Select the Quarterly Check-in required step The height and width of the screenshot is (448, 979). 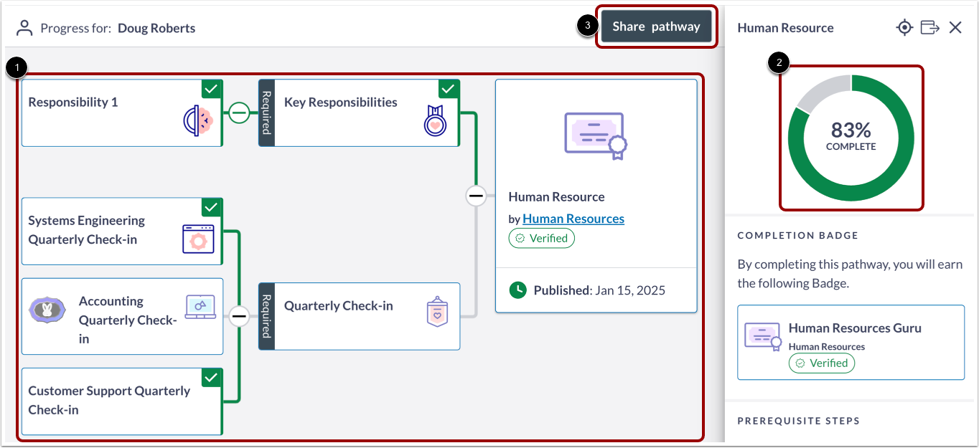(x=359, y=316)
